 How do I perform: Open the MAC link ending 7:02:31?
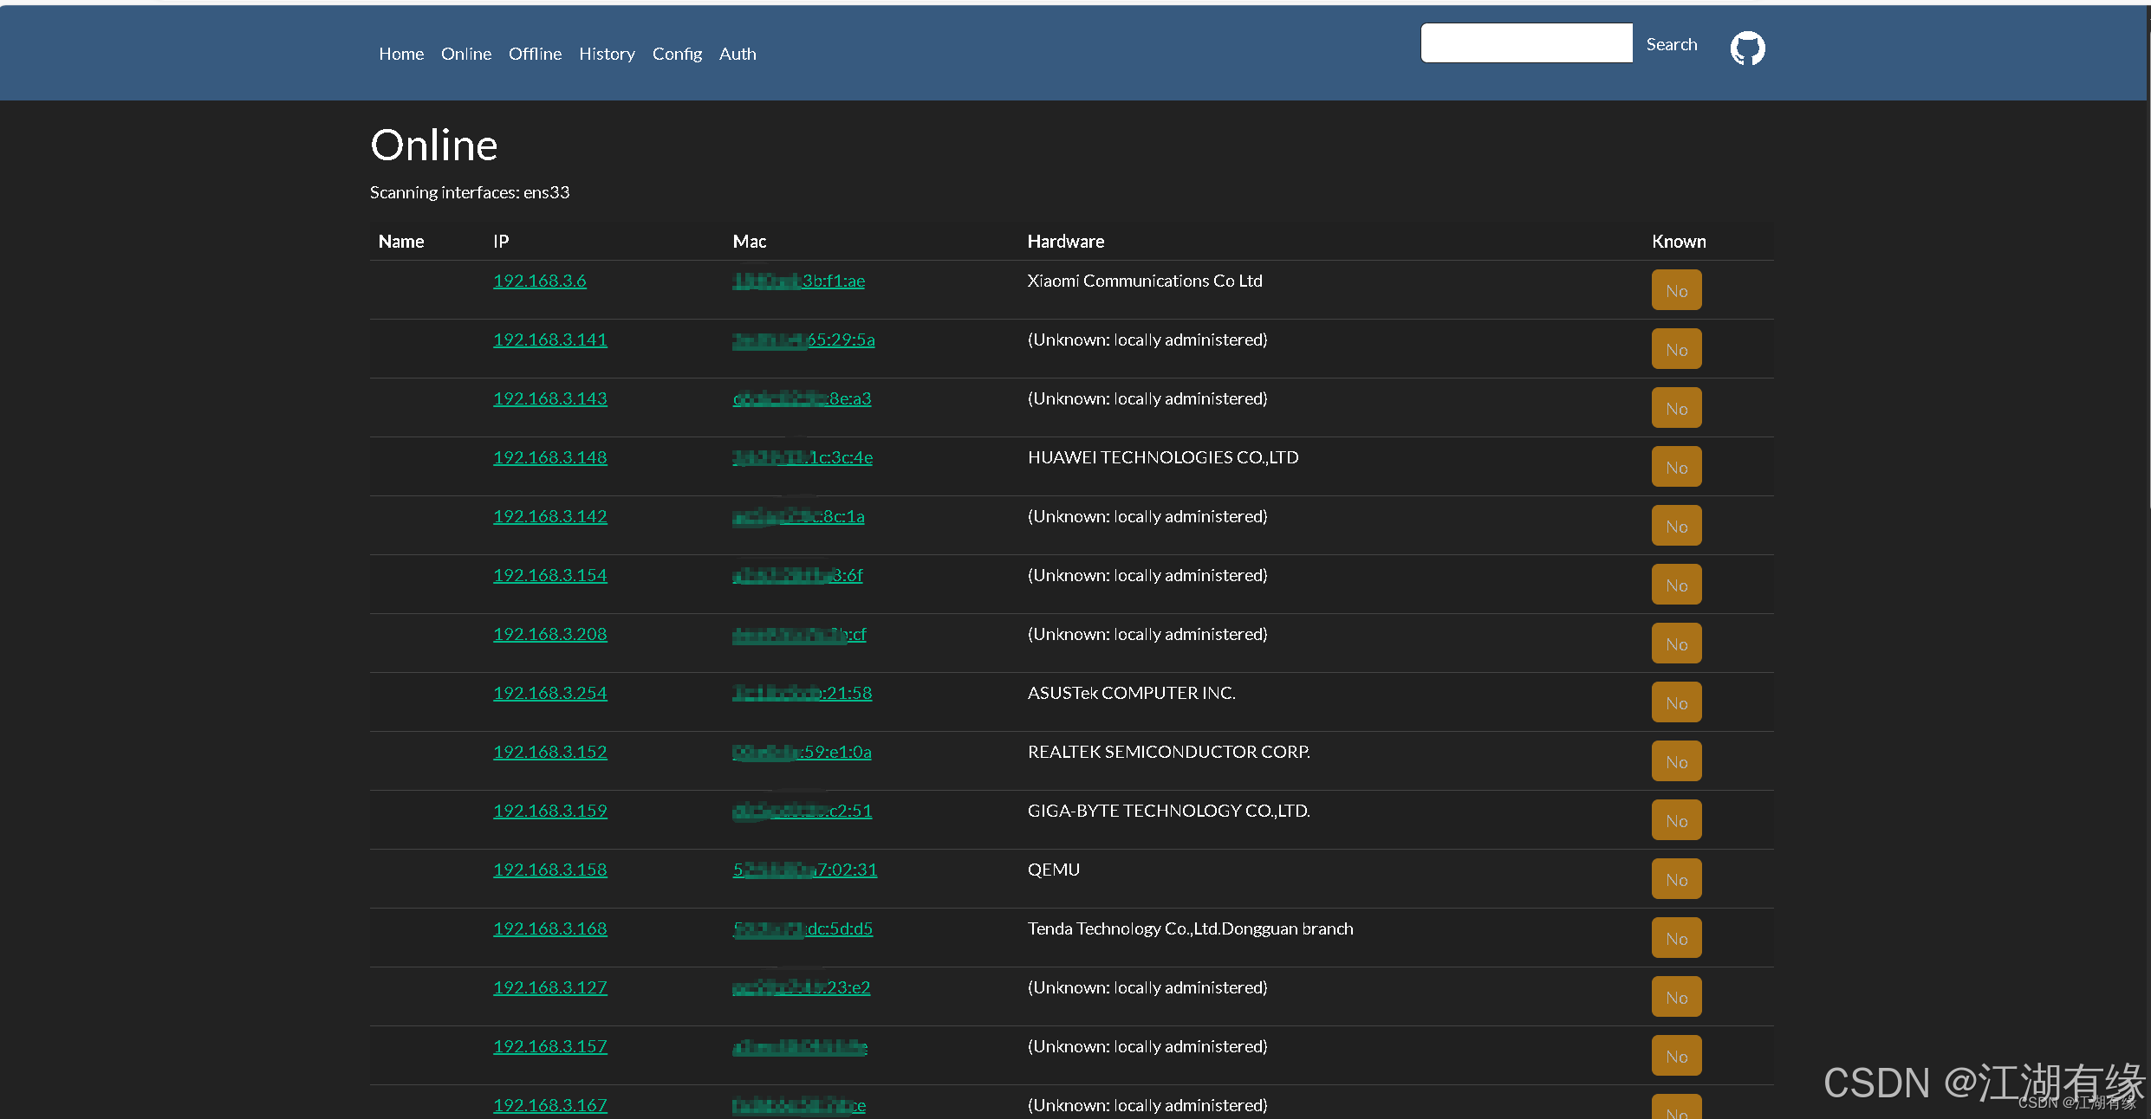[805, 870]
